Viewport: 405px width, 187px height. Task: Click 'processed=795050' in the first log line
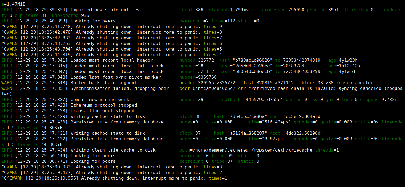pos(283,10)
